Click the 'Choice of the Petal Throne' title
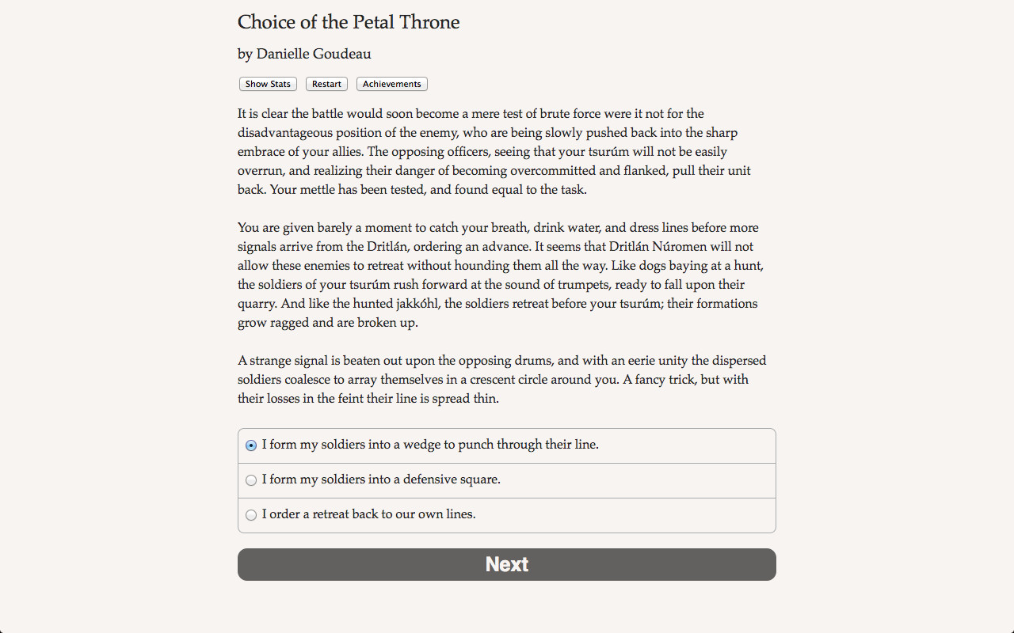Screen dimensions: 1014x633 pyautogui.click(x=349, y=22)
